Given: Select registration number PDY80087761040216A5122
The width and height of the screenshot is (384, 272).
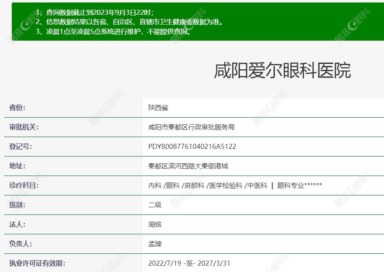Looking at the screenshot, I should click(x=192, y=146).
